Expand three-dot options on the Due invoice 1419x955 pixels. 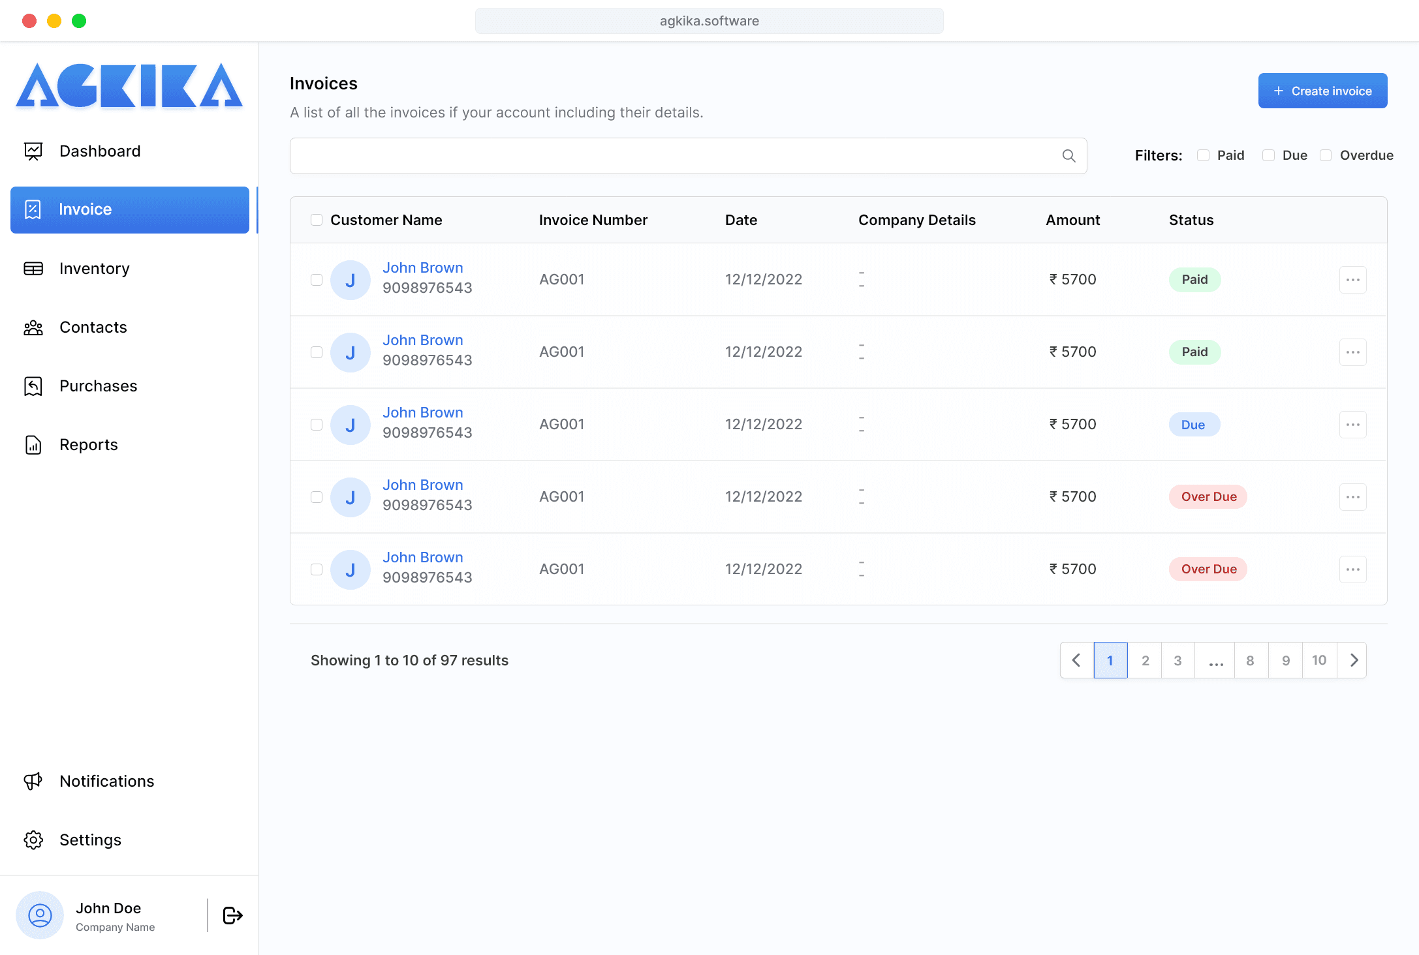click(1352, 425)
